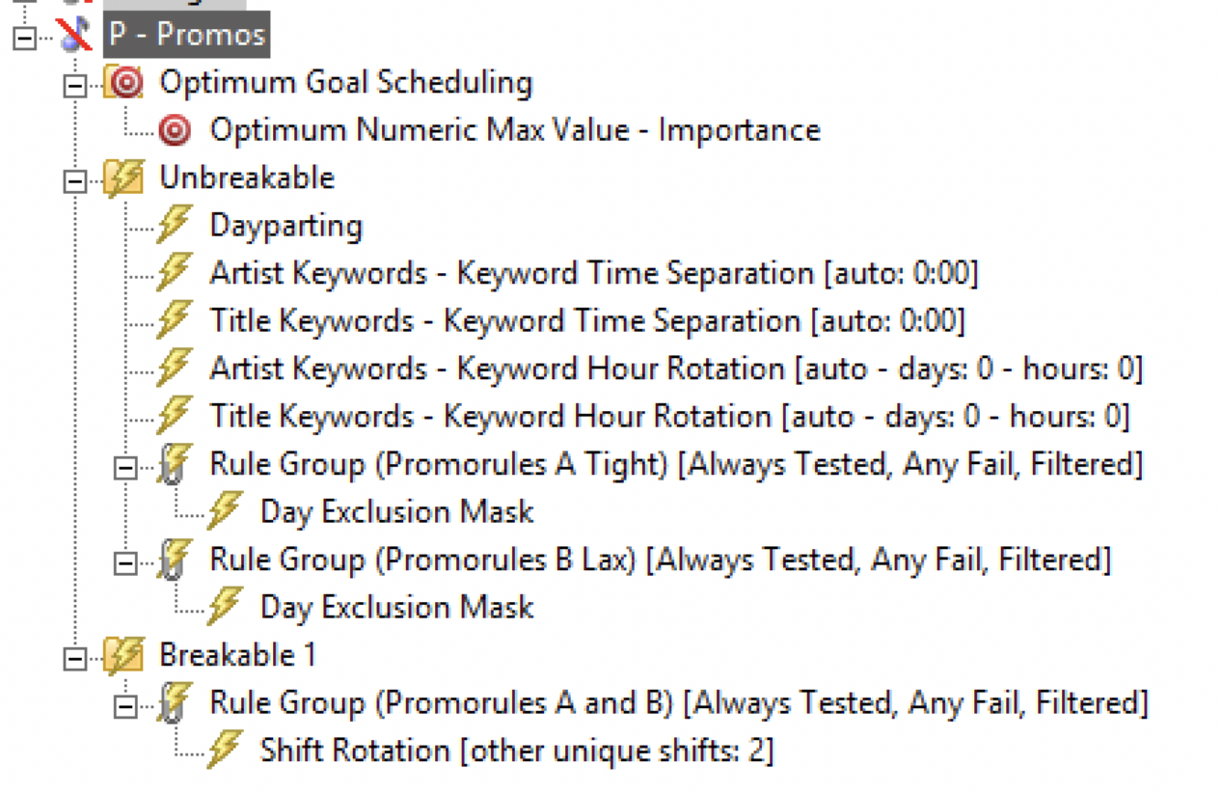Screen dimensions: 1221x793
Task: Collapse the Unbreakable rules folder
Action: (x=74, y=181)
